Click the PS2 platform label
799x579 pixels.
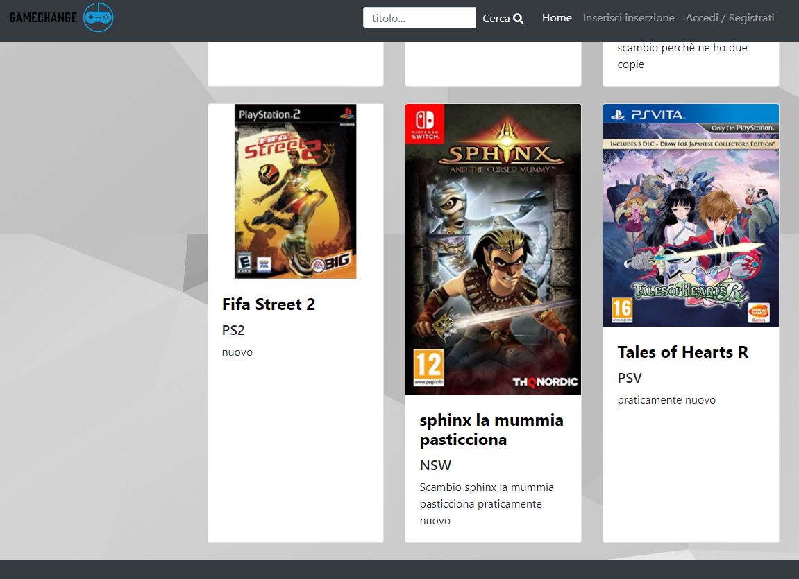(x=233, y=330)
